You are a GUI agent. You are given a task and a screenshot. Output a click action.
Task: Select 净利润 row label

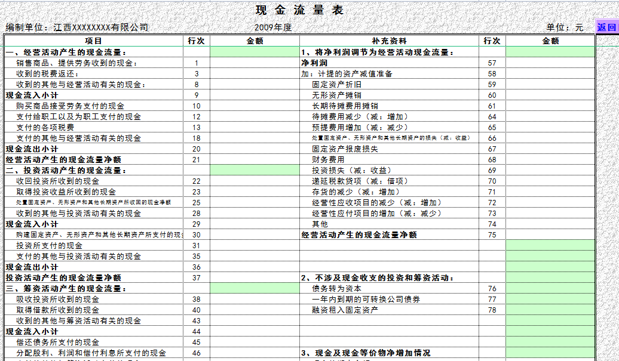click(314, 63)
